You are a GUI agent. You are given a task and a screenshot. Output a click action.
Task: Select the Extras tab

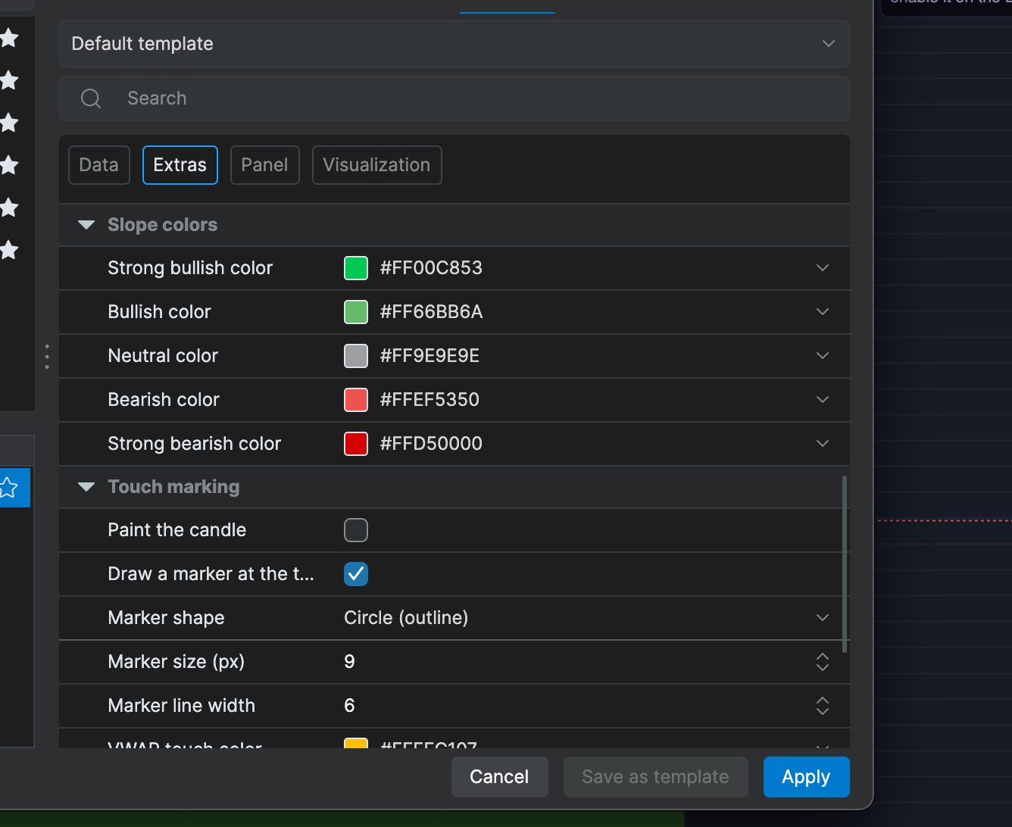click(180, 165)
